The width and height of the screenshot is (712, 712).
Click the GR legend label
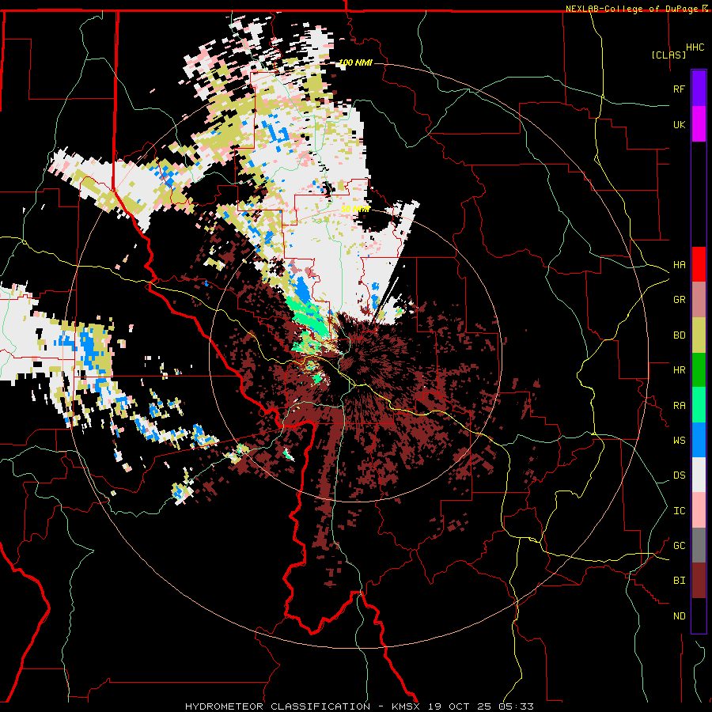tap(679, 300)
